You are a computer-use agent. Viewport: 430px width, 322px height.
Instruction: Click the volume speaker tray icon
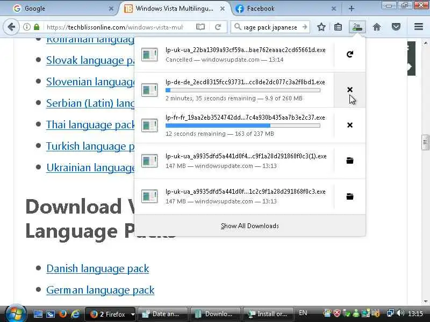click(x=400, y=313)
